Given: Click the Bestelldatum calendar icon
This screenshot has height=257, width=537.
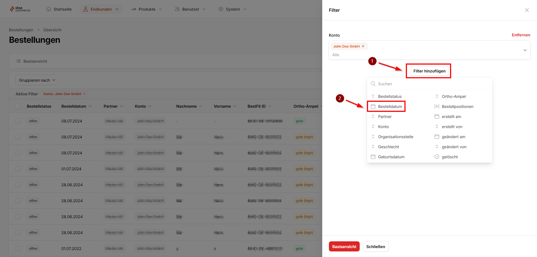Looking at the screenshot, I should (373, 106).
